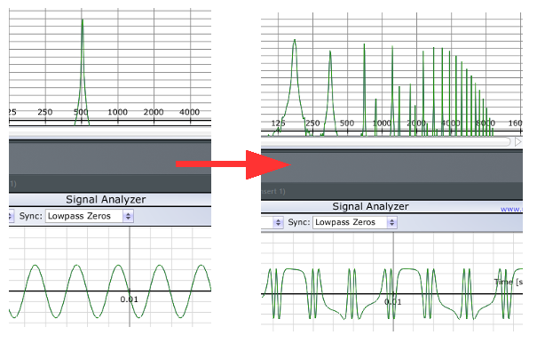Click the 0.01 time marker on right waveform

point(393,302)
